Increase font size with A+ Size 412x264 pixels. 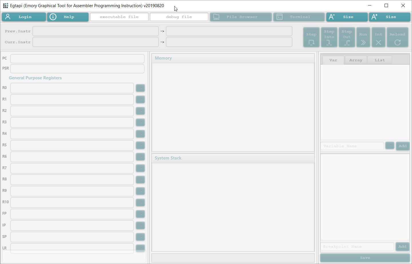389,17
